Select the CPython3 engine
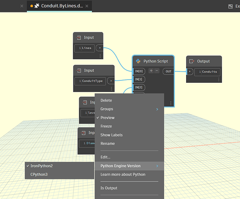240x199 pixels. coord(39,174)
